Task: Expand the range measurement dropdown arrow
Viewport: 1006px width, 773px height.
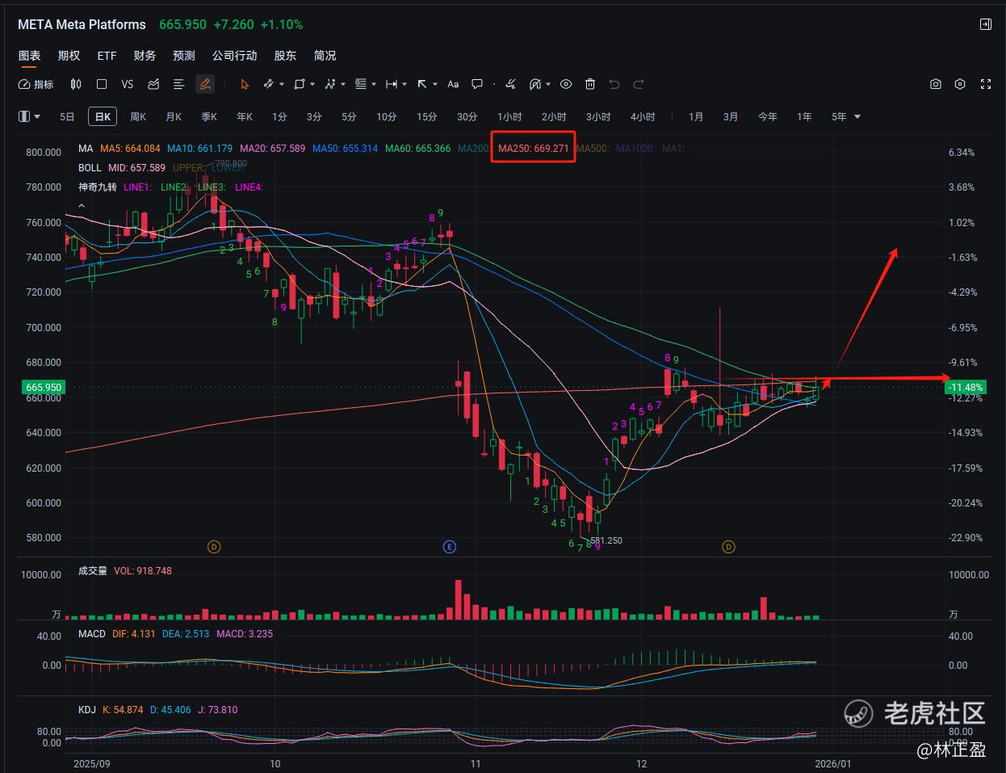Action: pos(404,84)
